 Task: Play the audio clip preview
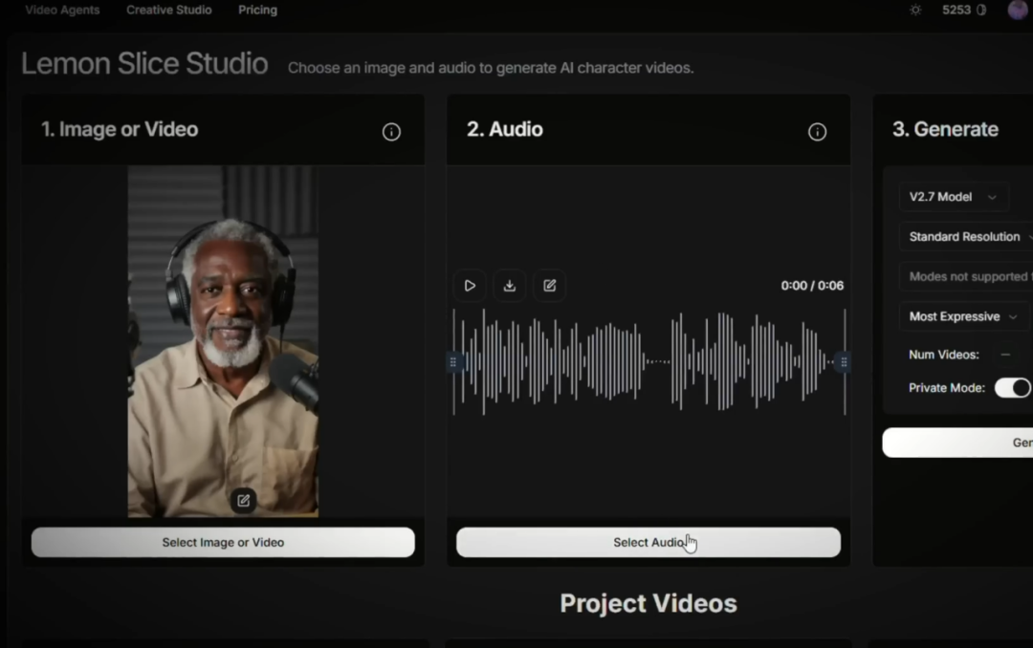pos(470,285)
